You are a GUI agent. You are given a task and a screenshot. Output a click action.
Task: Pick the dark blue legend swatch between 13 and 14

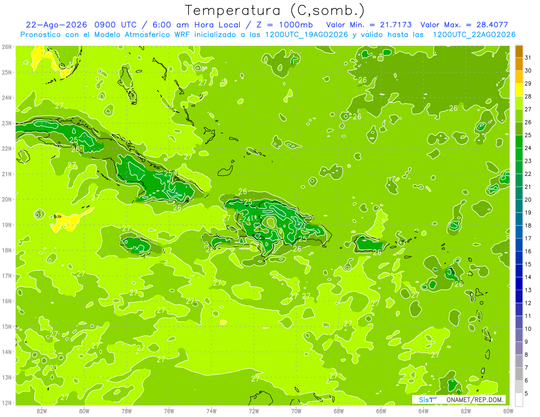[519, 283]
